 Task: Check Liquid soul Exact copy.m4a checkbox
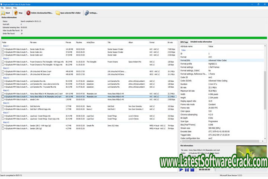[3, 119]
